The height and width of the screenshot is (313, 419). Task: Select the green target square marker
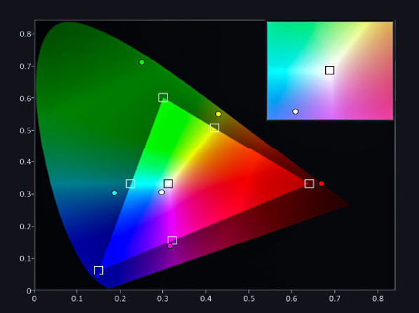pos(163,98)
